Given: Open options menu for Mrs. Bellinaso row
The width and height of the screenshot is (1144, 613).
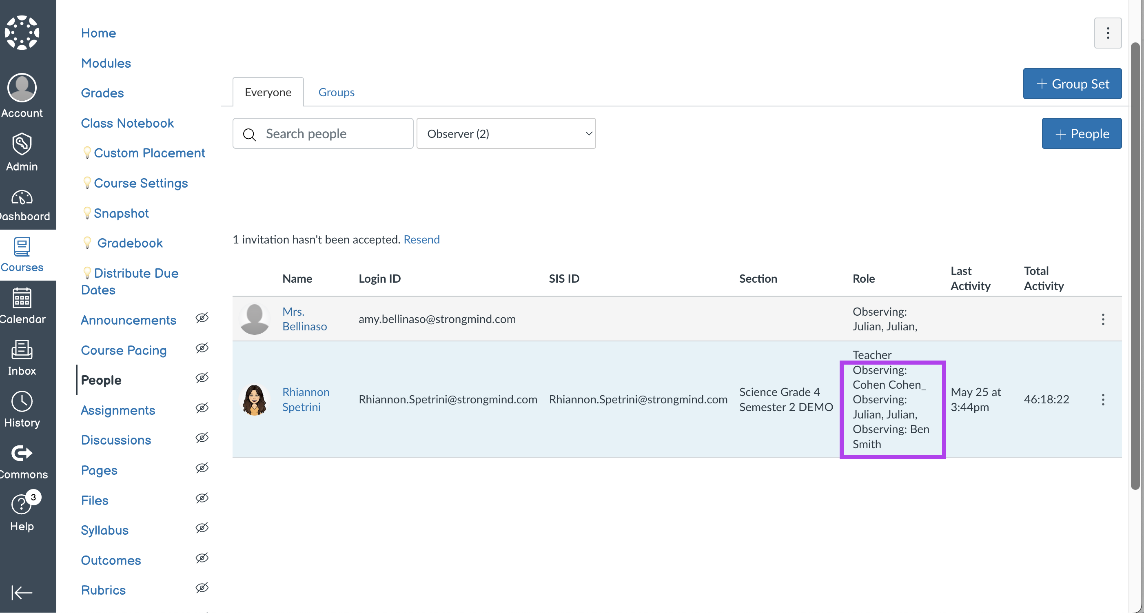Looking at the screenshot, I should [1103, 319].
